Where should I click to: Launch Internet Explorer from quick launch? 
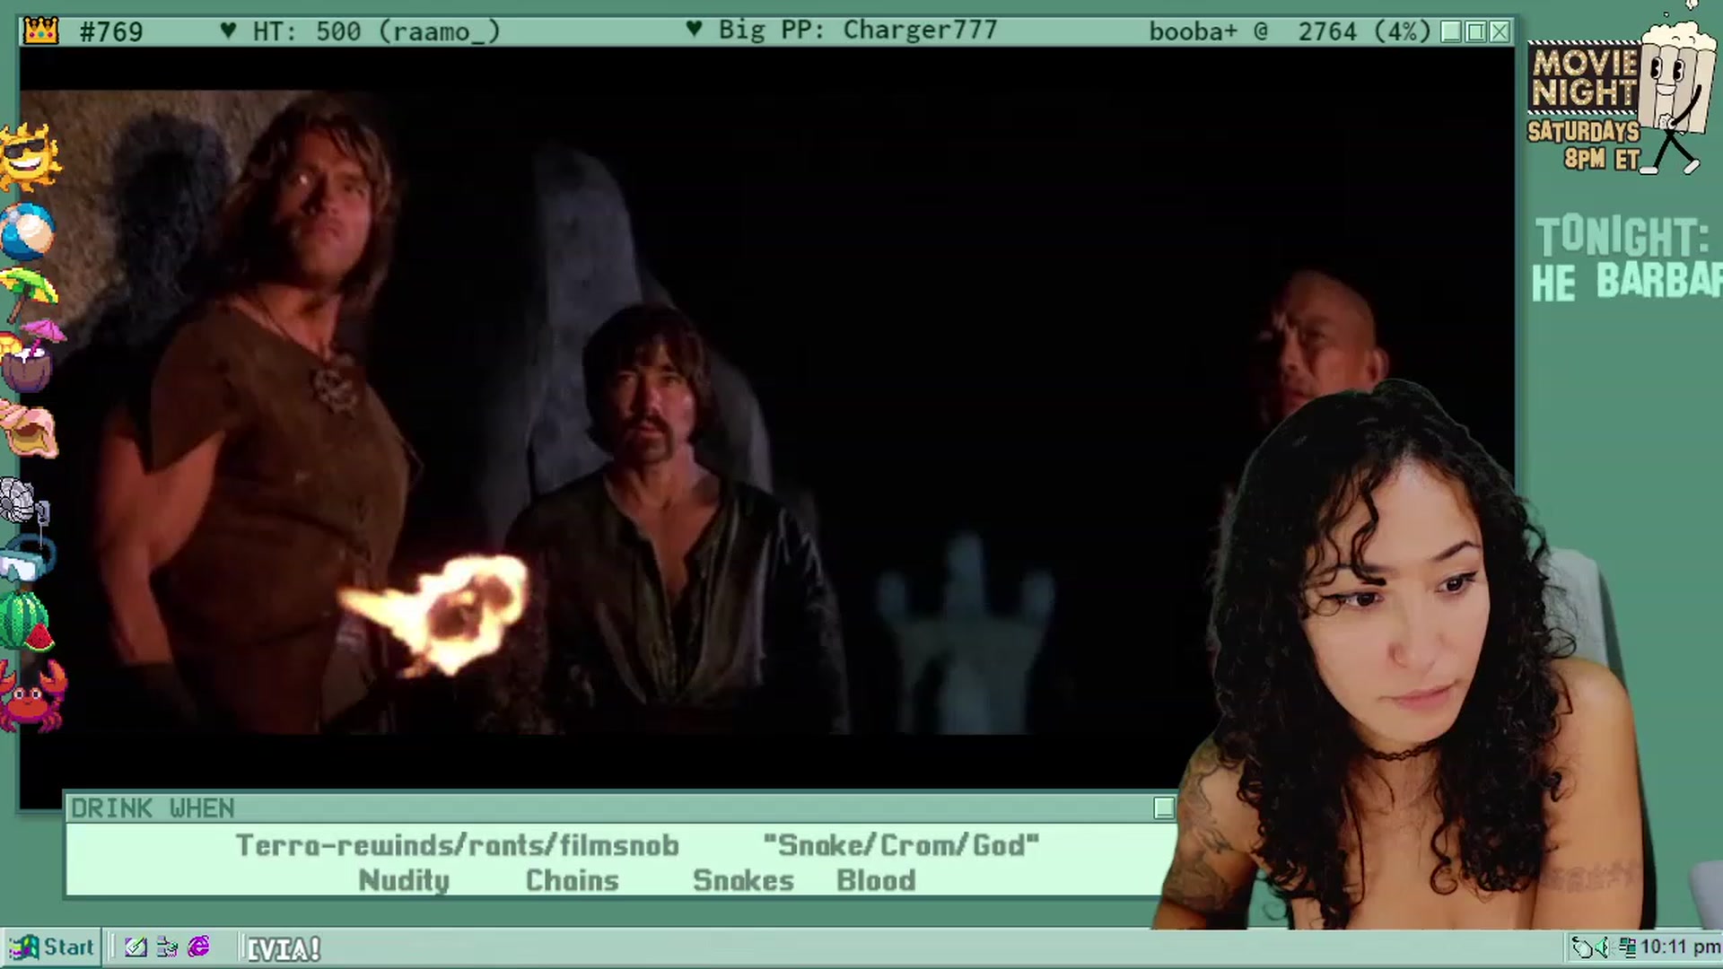[x=198, y=947]
